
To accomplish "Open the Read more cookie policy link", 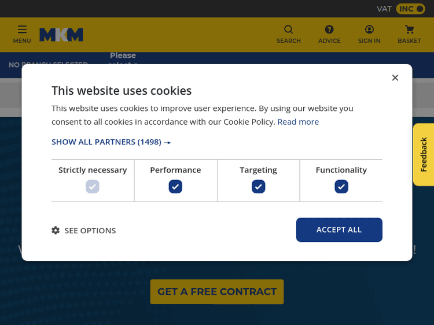I will click(298, 122).
